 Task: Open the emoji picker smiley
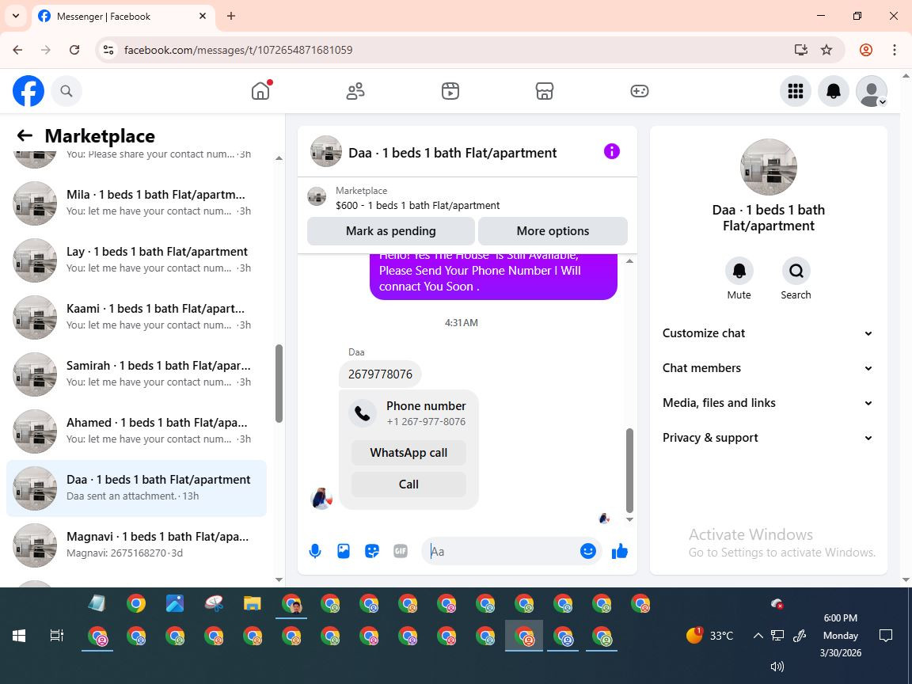pyautogui.click(x=588, y=551)
